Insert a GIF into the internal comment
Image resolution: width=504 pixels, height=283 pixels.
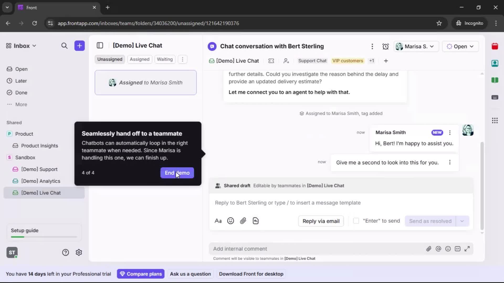coord(458,249)
